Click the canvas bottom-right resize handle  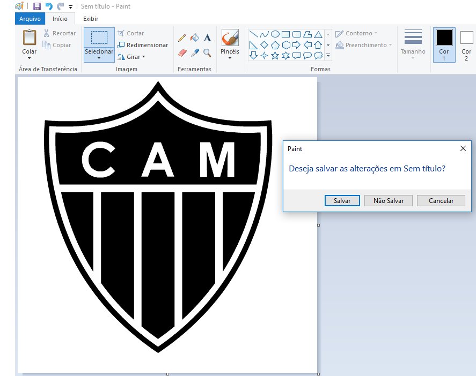point(318,374)
